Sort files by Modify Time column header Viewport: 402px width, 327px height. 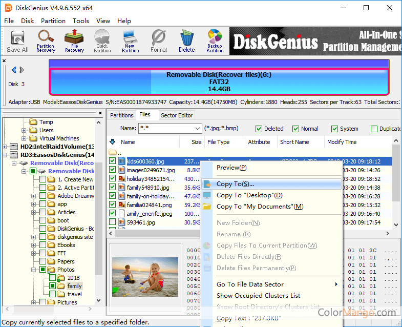point(342,142)
